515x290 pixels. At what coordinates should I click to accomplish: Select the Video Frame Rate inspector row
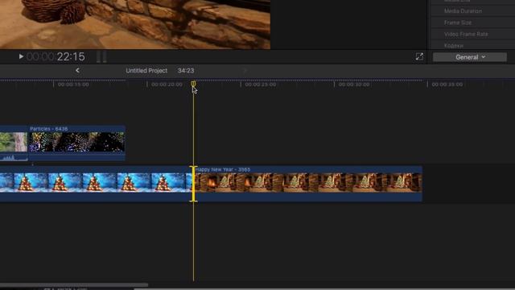472,34
